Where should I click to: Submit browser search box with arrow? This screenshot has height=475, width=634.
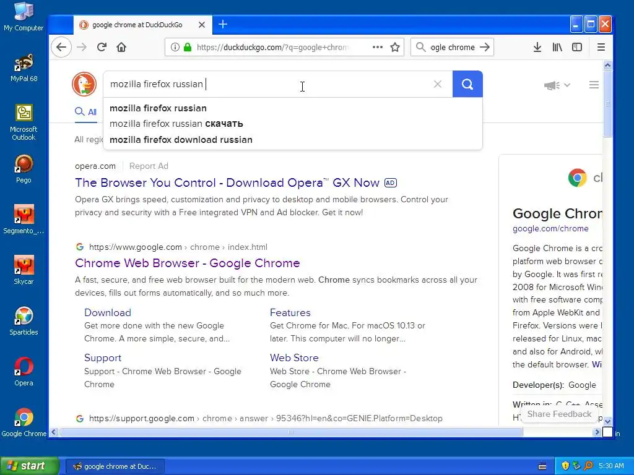point(484,47)
